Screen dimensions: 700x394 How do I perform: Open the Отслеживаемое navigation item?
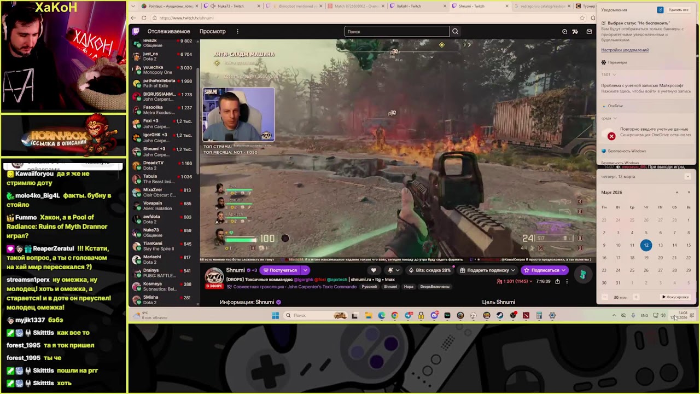coord(168,32)
